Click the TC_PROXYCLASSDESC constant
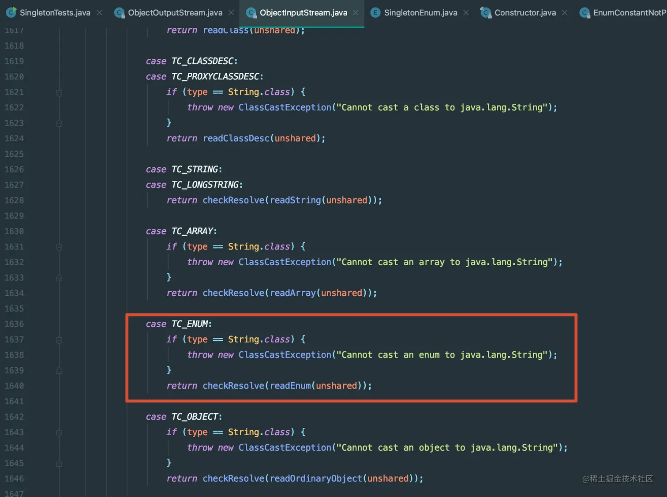667x497 pixels. pos(215,76)
